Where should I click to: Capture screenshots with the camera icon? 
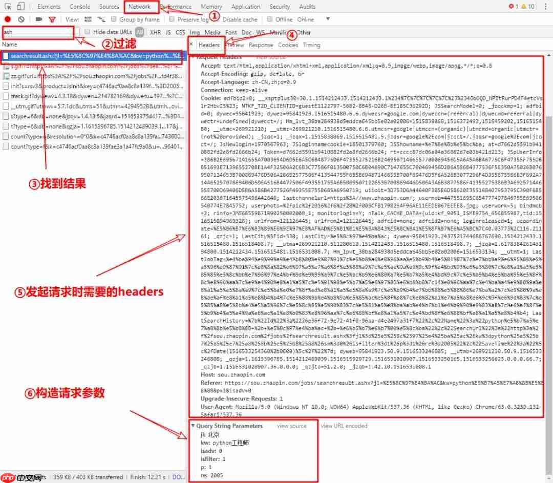pos(38,19)
